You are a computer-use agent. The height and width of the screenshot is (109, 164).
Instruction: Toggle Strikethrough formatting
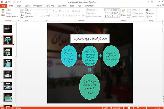coord(47,16)
